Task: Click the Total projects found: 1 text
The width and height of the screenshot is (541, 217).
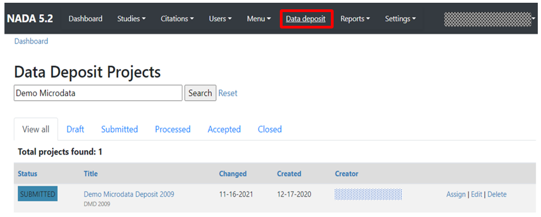Action: (x=60, y=152)
